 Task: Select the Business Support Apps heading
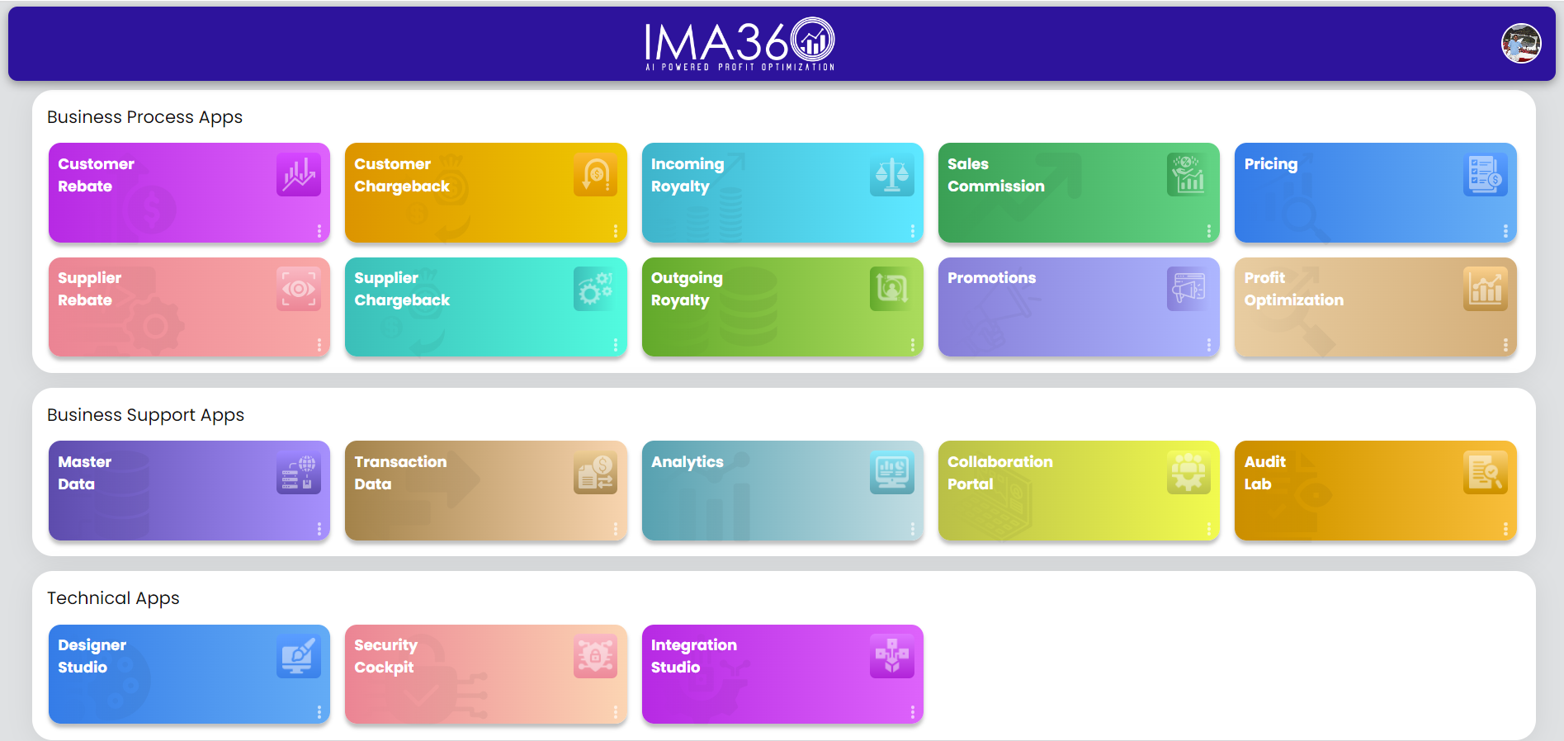click(145, 415)
